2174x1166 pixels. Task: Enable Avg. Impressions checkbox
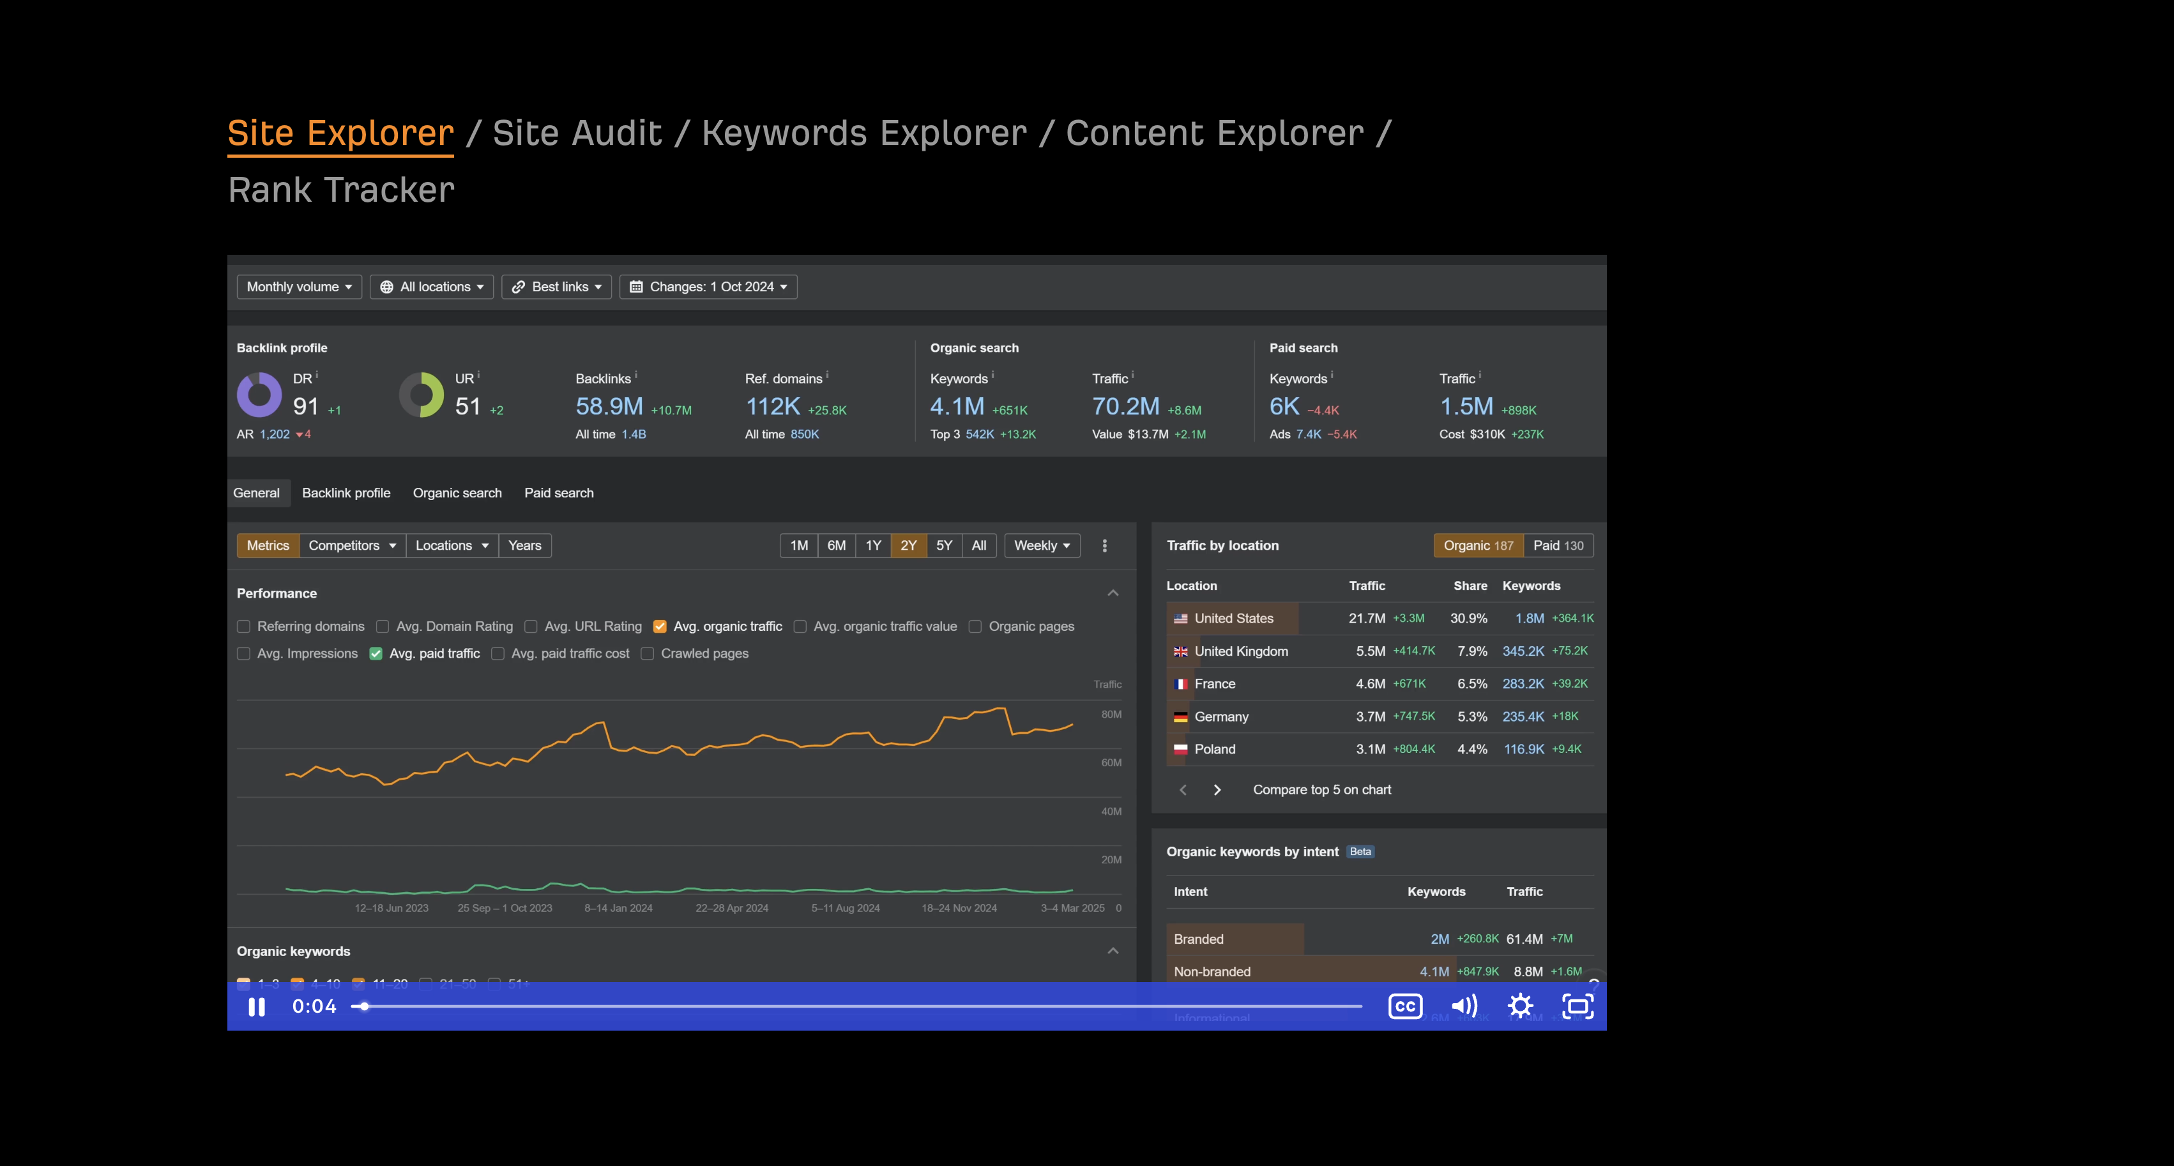(244, 654)
